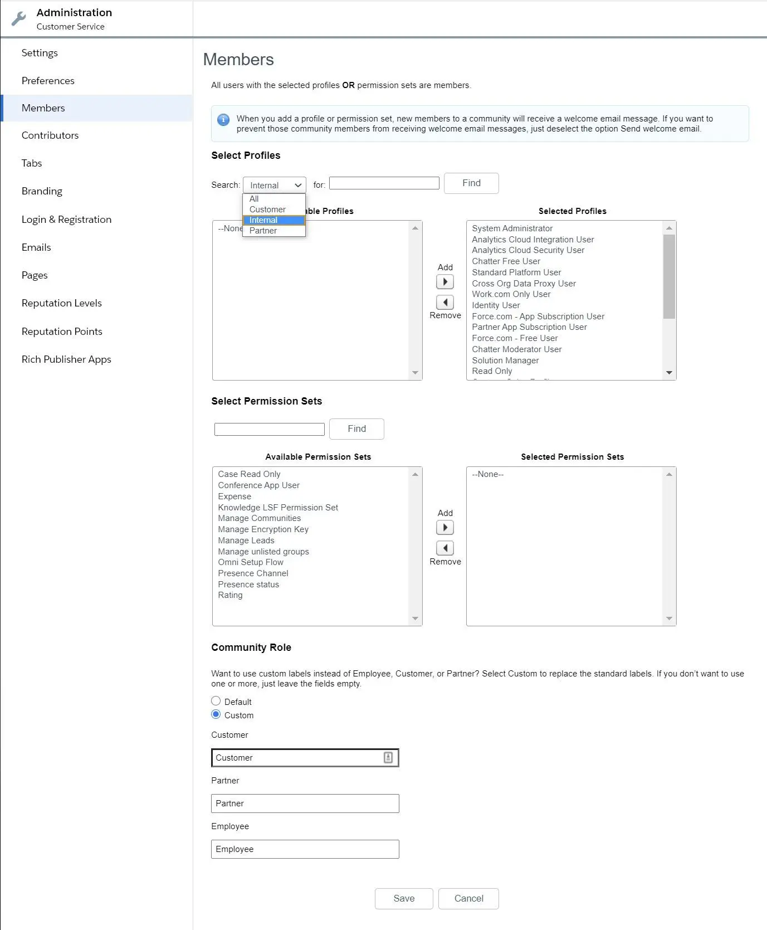Click the Employee label input field

click(x=305, y=849)
